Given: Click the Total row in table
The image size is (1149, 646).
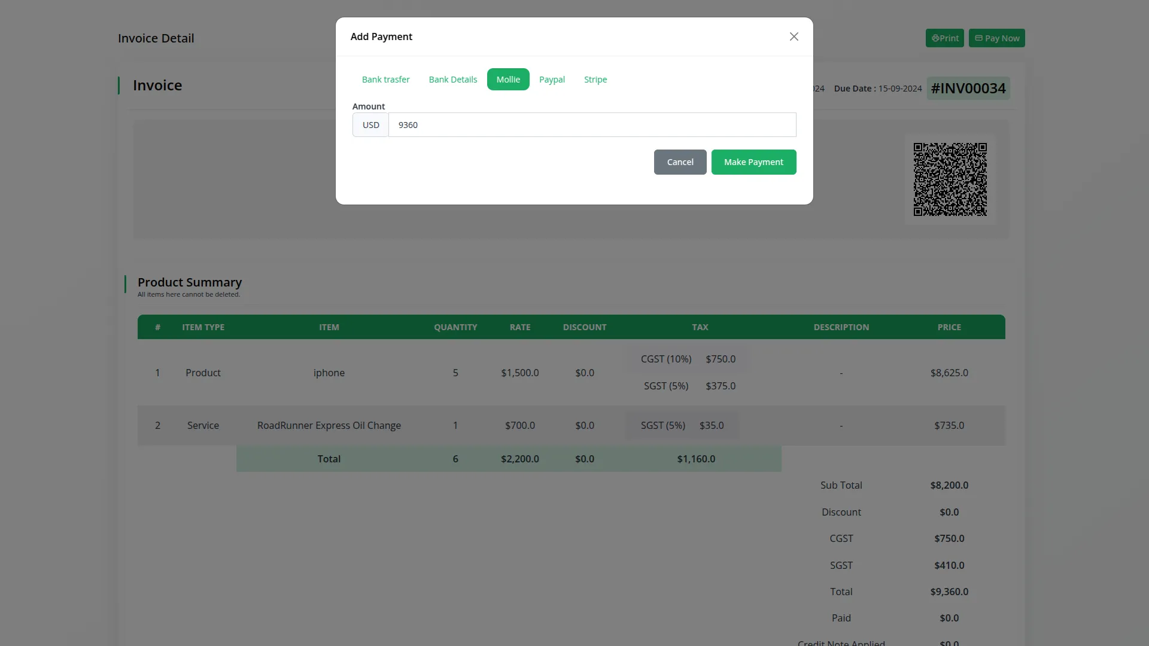Looking at the screenshot, I should pyautogui.click(x=329, y=459).
